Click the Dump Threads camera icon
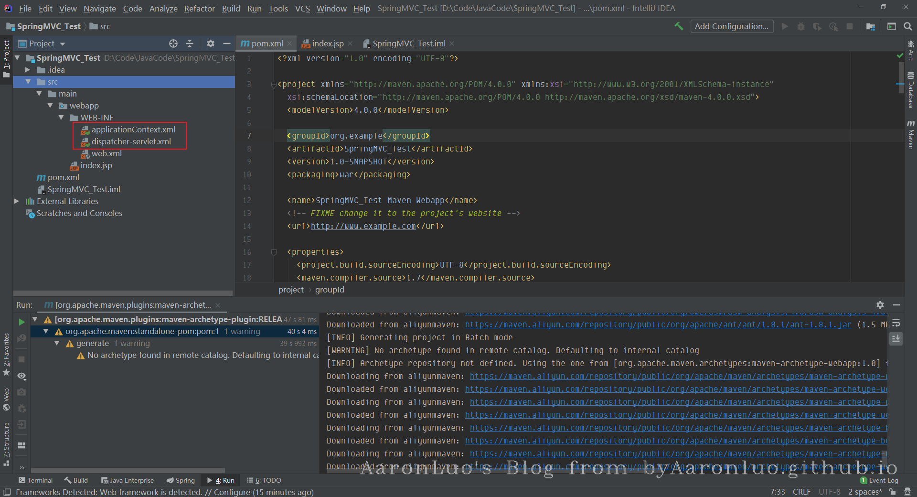Image resolution: width=917 pixels, height=497 pixels. tap(21, 392)
